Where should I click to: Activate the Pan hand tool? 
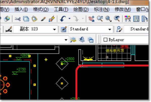tap(91, 19)
